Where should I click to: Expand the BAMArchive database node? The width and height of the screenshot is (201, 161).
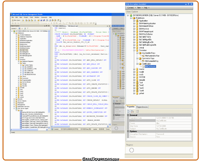click(x=134, y=29)
